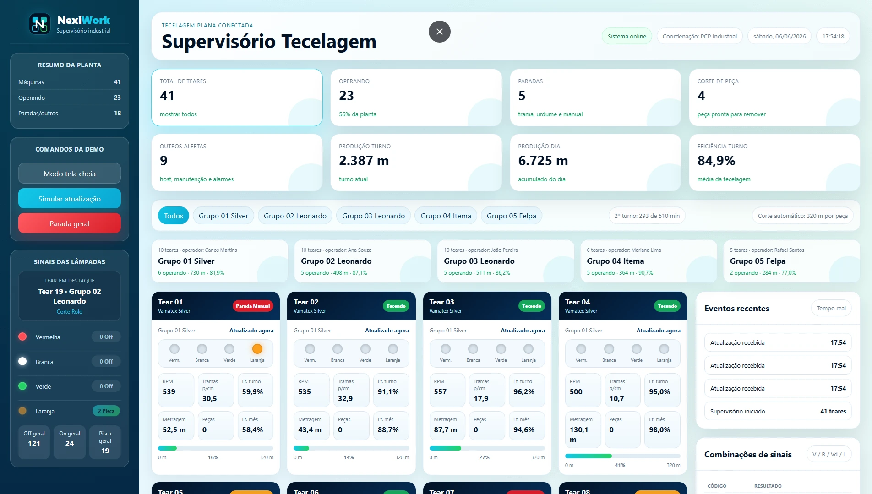Toggle Vermelha lamp 0 Off switch
This screenshot has width=872, height=494.
(106, 337)
